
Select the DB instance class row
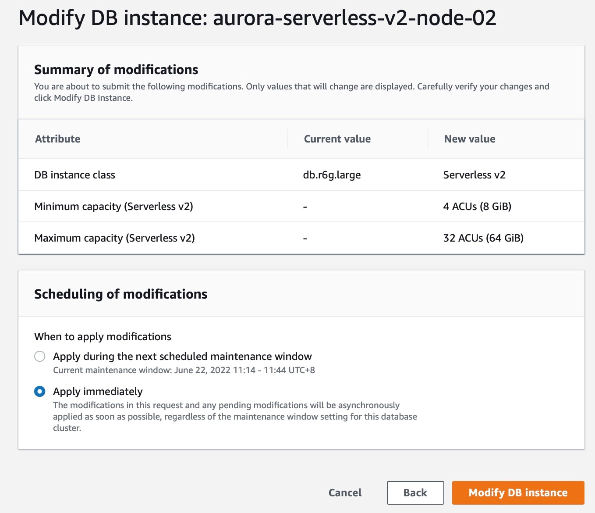74,175
